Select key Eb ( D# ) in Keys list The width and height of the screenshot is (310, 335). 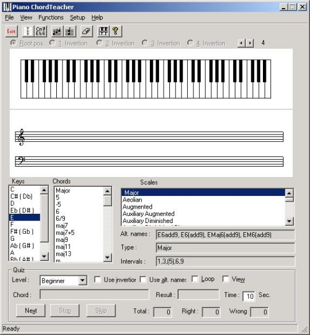click(24, 210)
